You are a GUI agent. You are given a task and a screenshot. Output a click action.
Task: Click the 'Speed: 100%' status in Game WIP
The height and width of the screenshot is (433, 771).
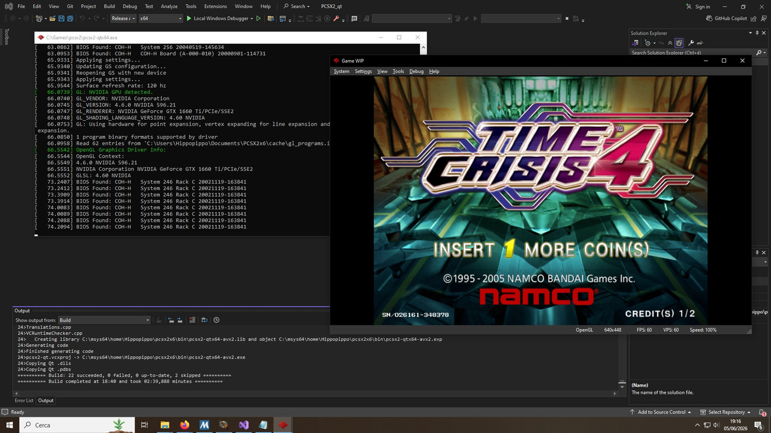click(703, 330)
